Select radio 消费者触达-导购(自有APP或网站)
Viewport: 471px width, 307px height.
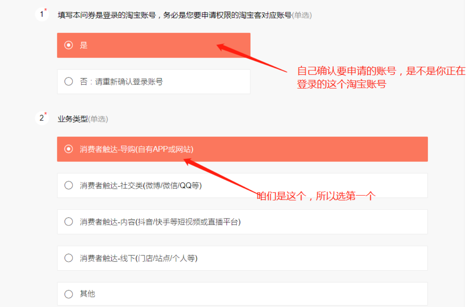(x=68, y=149)
